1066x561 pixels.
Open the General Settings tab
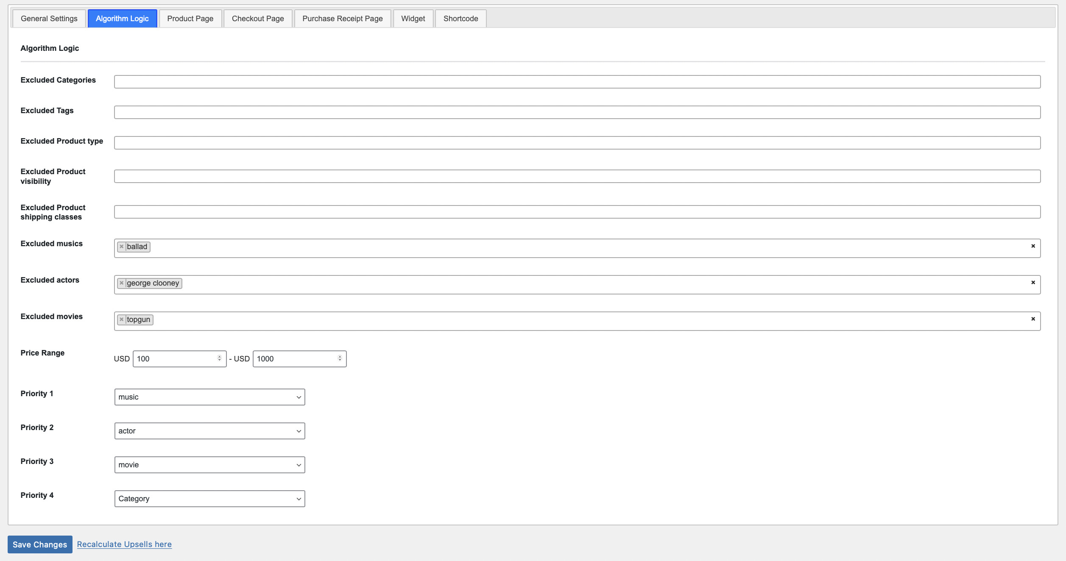49,19
